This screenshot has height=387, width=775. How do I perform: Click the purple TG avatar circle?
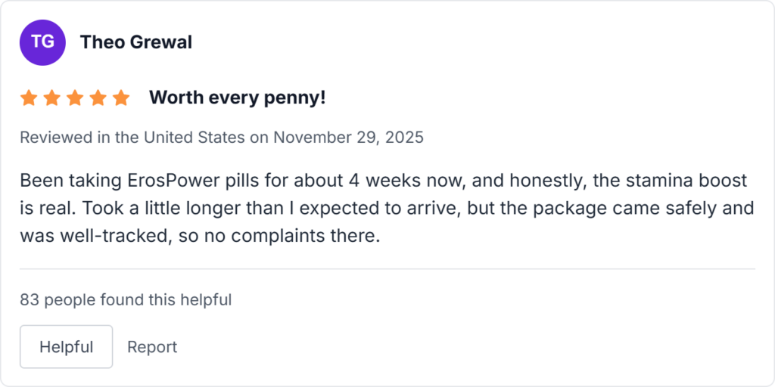(43, 42)
